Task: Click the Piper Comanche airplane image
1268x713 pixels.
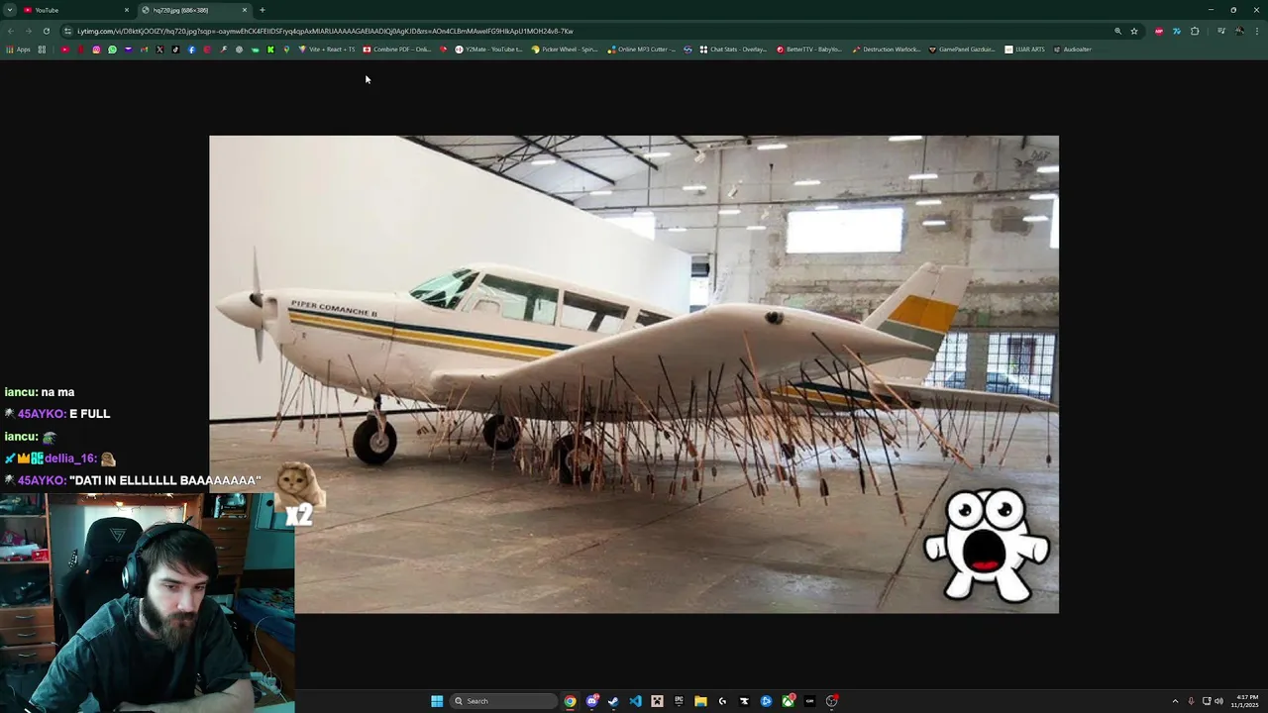Action: pos(634,374)
